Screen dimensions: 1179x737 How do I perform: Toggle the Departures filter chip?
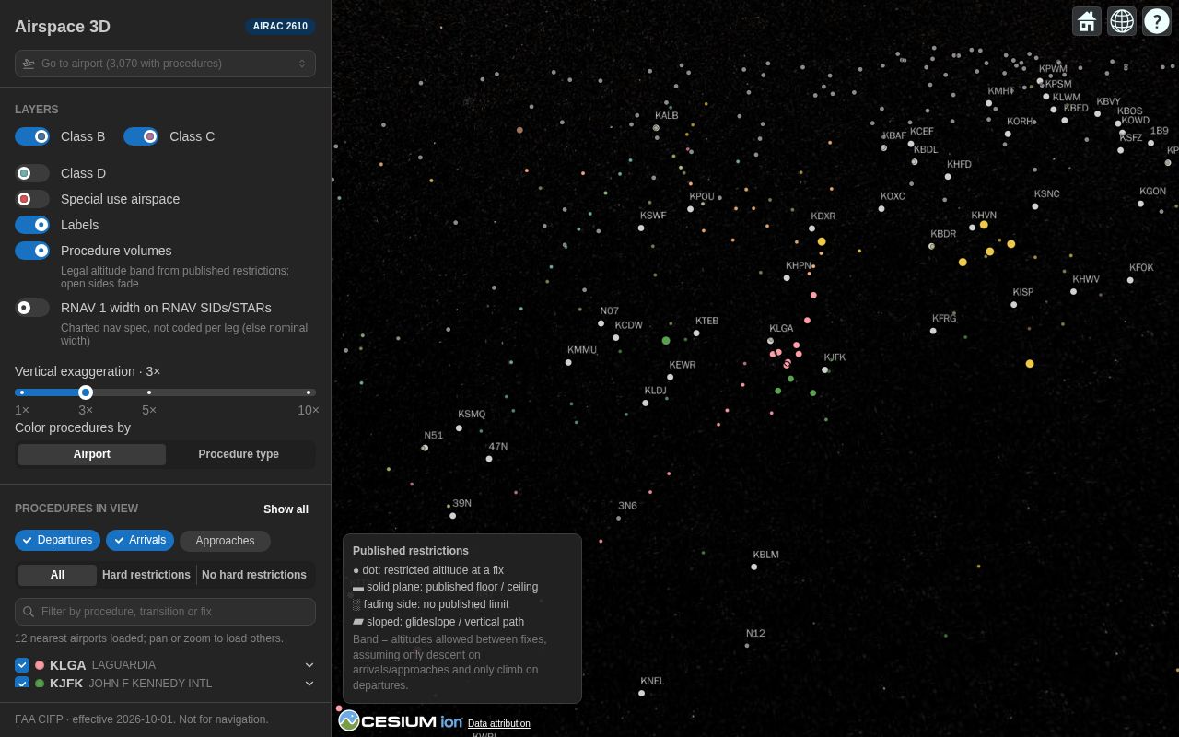tap(57, 540)
